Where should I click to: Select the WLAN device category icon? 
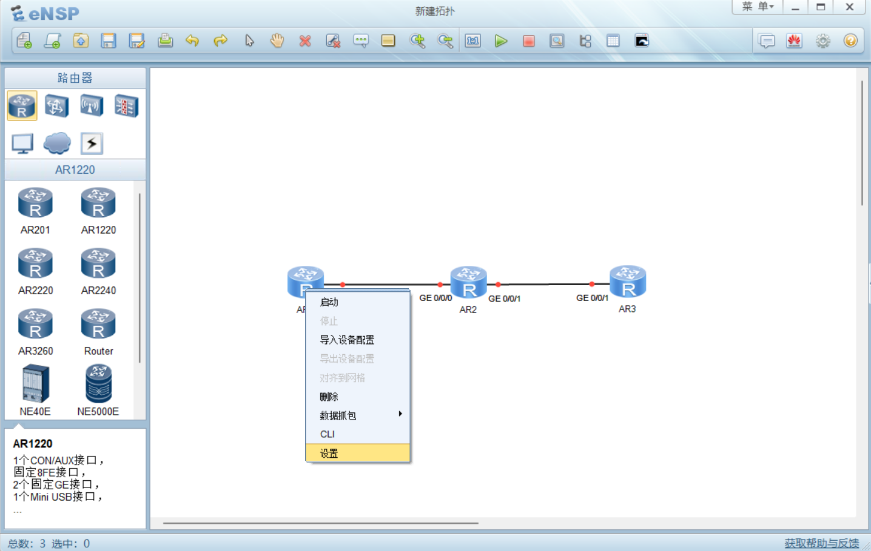point(92,106)
